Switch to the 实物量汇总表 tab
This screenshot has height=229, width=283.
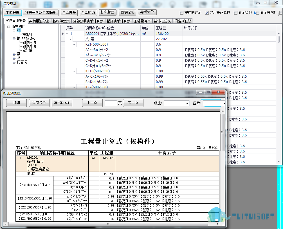[x=39, y=21]
